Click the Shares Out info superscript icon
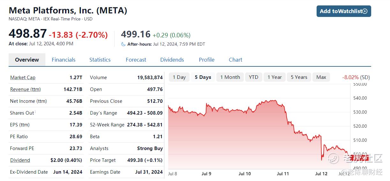Viewport: 390px width, 181px height. point(35,112)
